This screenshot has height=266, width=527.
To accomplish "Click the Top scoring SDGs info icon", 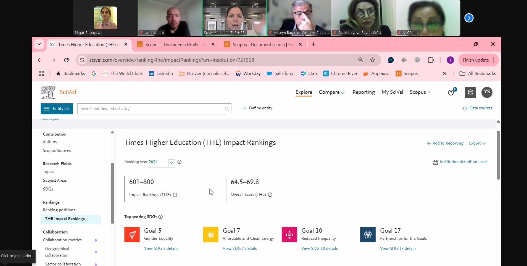I will [x=160, y=217].
